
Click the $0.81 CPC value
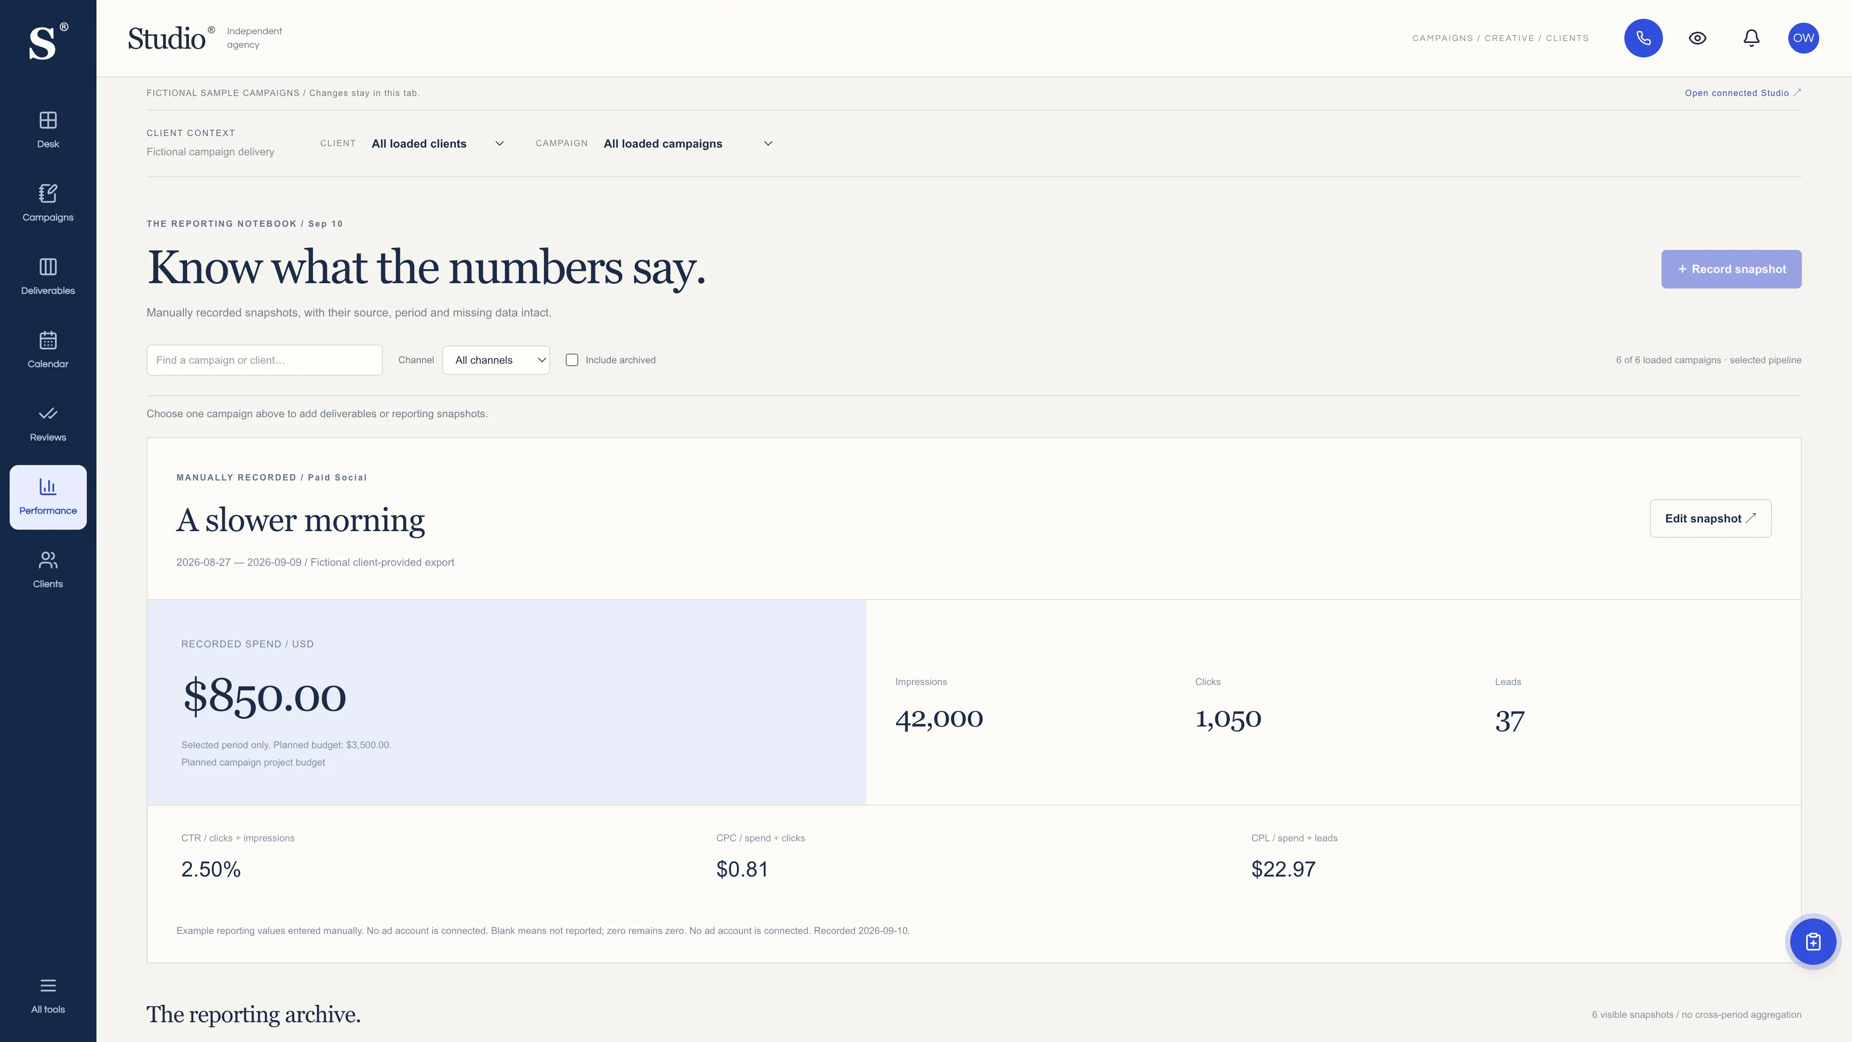pos(742,869)
